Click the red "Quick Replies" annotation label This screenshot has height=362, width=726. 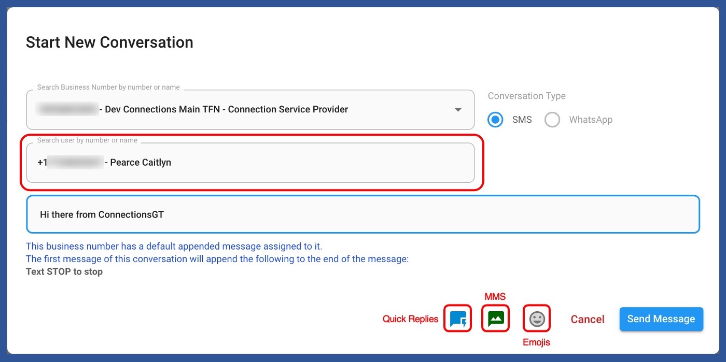410,319
